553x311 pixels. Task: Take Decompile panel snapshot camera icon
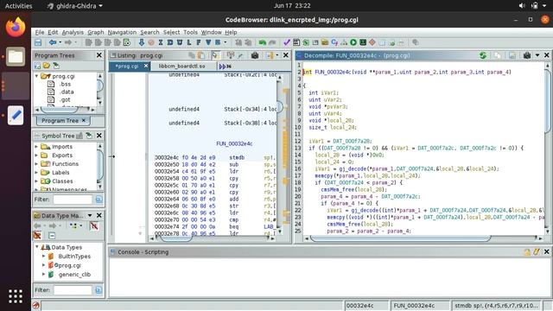point(527,55)
